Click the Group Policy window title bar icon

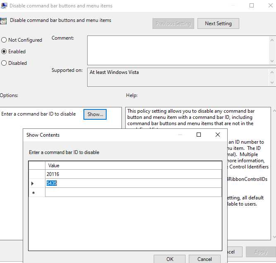[x=4, y=6]
